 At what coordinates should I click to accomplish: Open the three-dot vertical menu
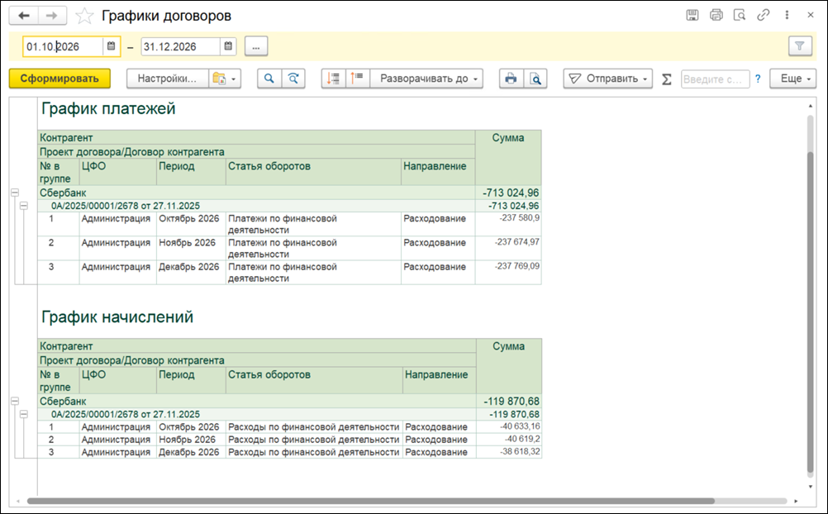[x=787, y=16]
